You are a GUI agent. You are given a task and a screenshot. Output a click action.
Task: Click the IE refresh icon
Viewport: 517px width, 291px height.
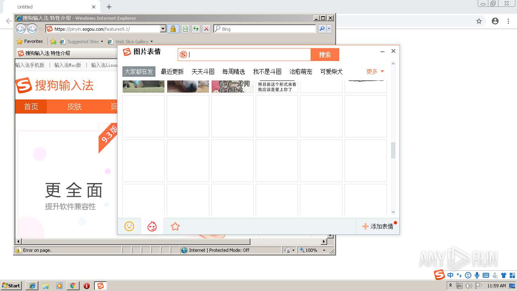[196, 29]
